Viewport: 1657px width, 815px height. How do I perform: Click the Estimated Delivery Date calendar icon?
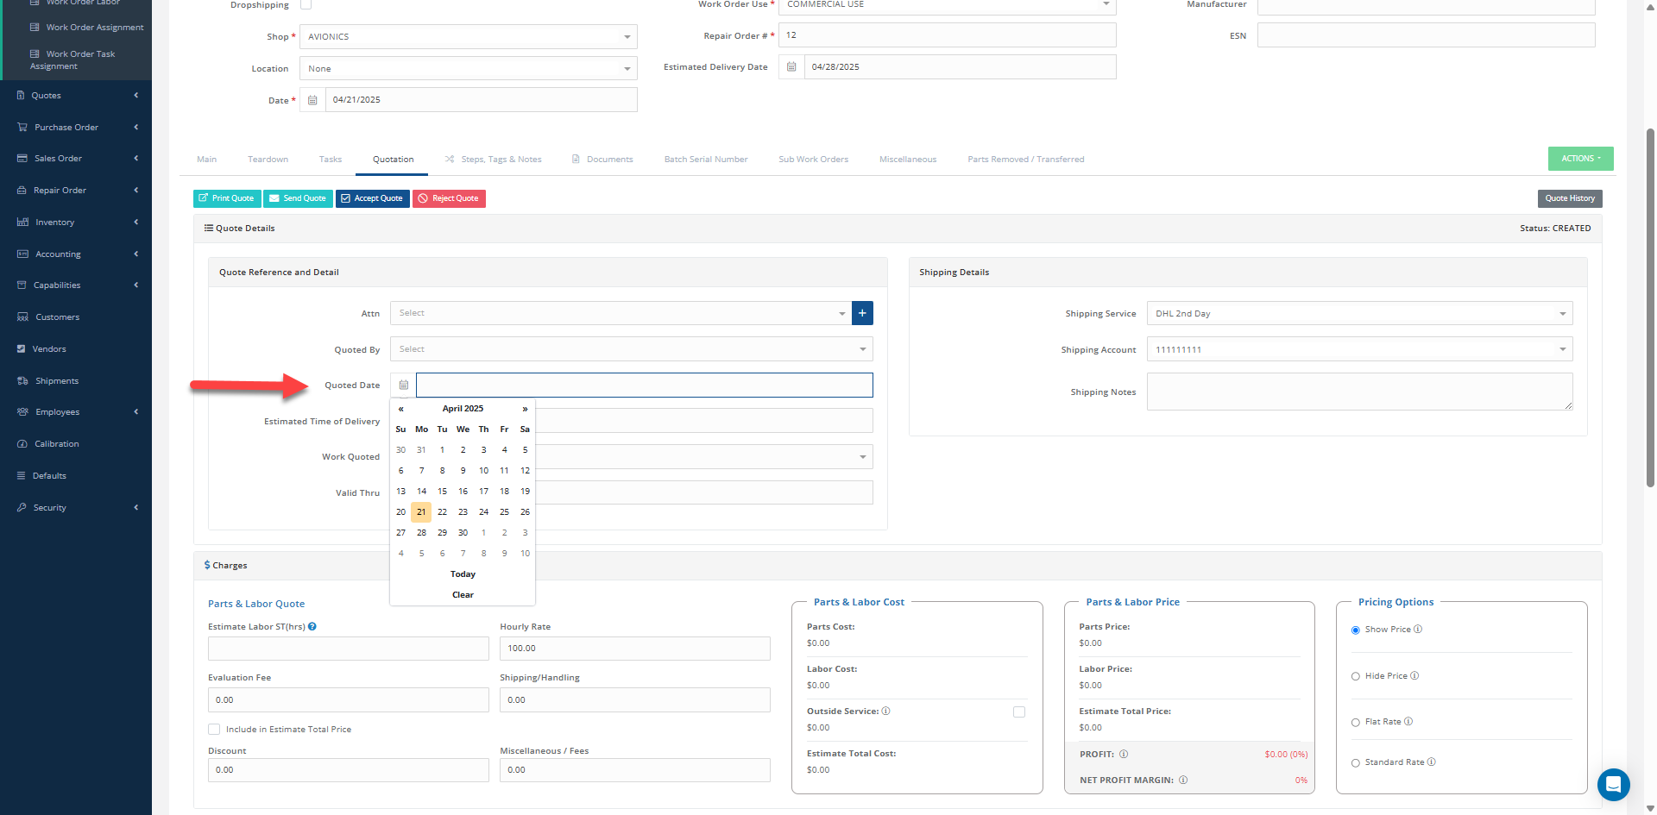(791, 67)
